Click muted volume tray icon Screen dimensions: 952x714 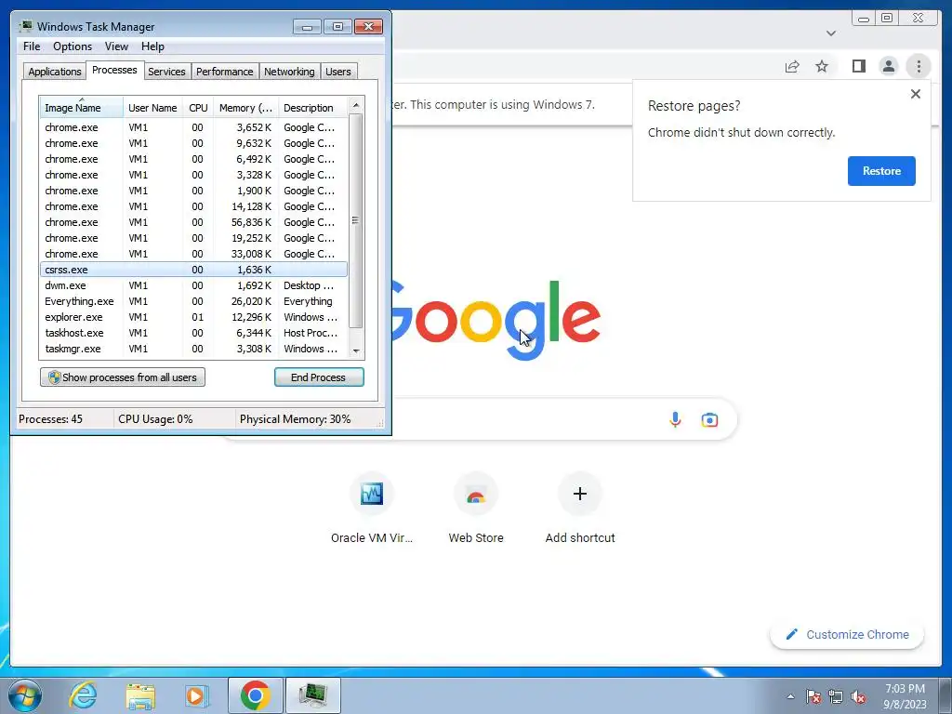pos(858,696)
